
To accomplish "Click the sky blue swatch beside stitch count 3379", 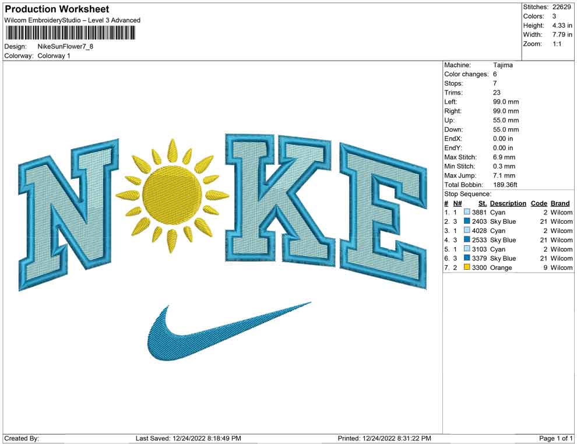I will point(467,258).
